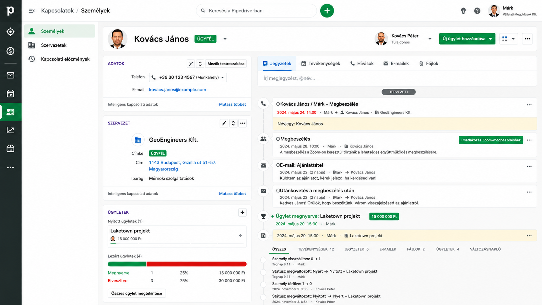Select VÁLTOZÁSNAPLÓ history filter

tap(485, 249)
